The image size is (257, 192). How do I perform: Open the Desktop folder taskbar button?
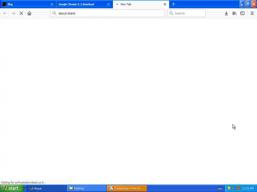[x=87, y=188]
